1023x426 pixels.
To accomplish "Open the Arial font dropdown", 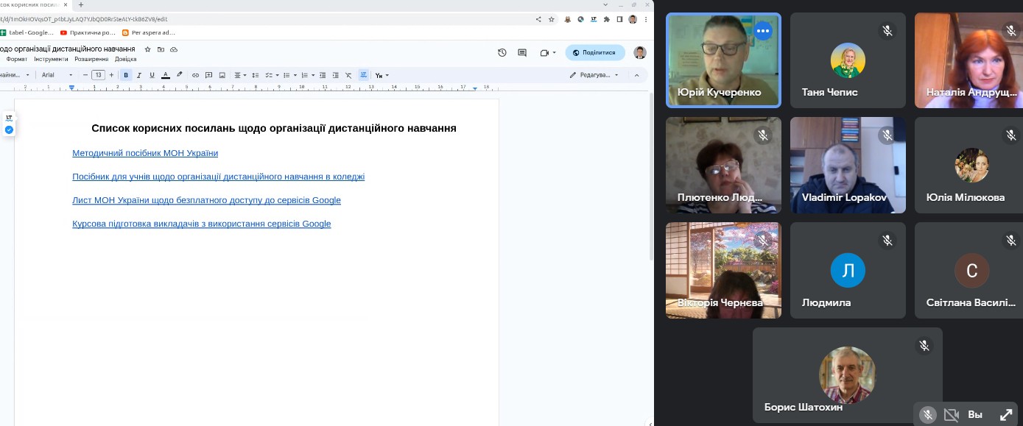I will point(57,75).
